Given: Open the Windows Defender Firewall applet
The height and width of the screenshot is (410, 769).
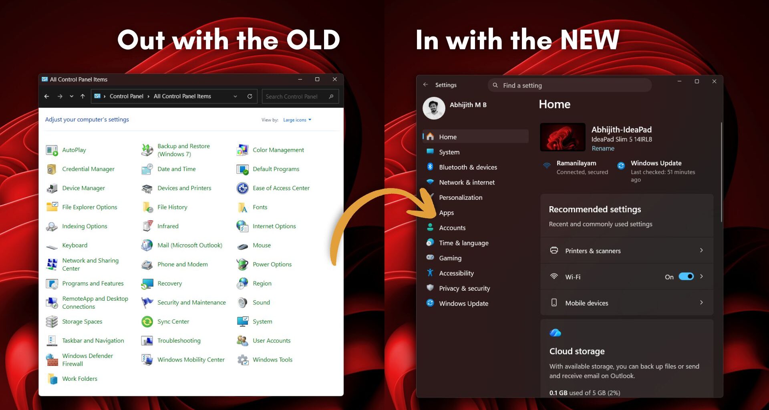Looking at the screenshot, I should coord(87,360).
